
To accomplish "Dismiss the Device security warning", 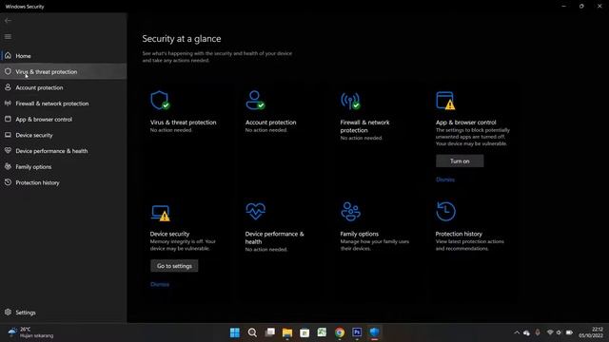I will (160, 284).
